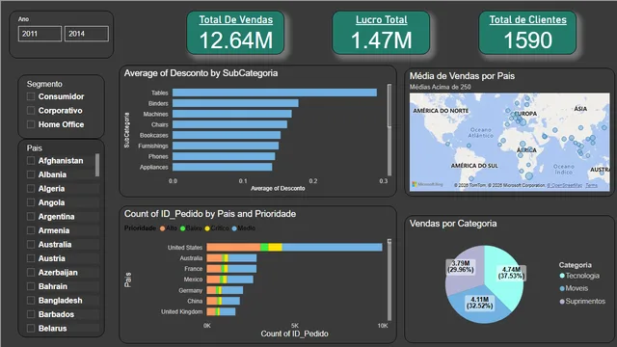The width and height of the screenshot is (617, 347).
Task: Click the Total de Clientes card
Action: pyautogui.click(x=527, y=33)
